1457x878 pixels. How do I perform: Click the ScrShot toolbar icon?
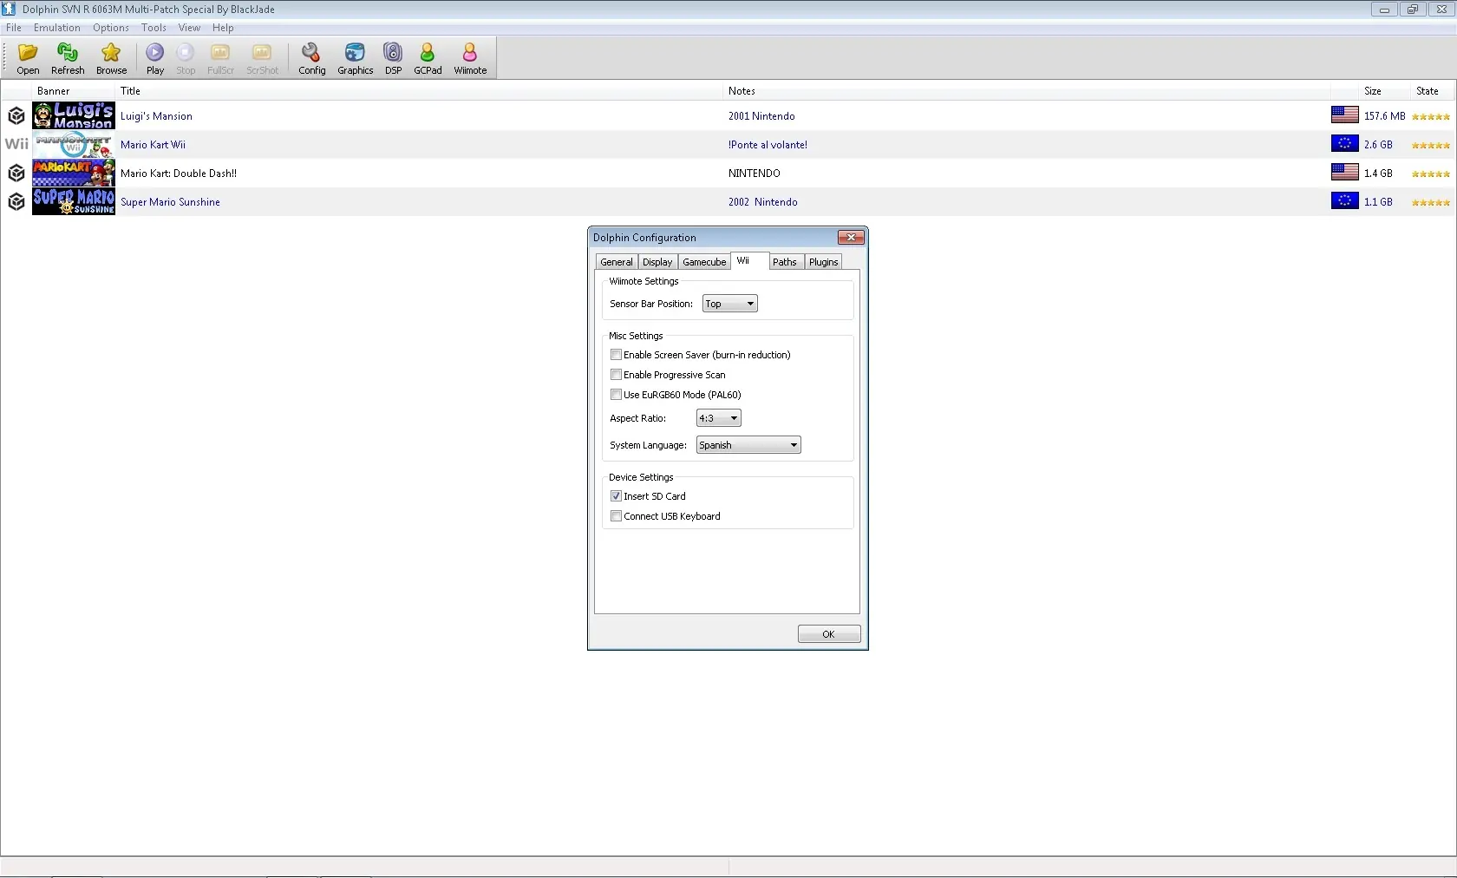point(262,59)
